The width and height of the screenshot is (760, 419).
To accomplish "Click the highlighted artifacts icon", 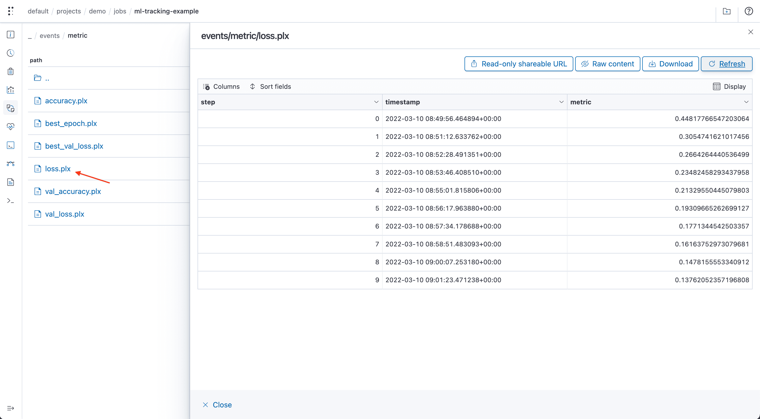I will click(x=10, y=108).
